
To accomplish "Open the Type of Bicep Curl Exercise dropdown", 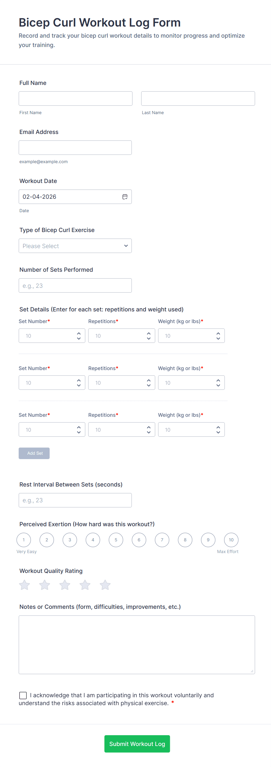I will pyautogui.click(x=75, y=246).
